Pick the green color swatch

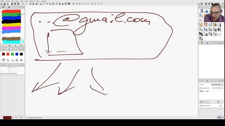point(12,54)
